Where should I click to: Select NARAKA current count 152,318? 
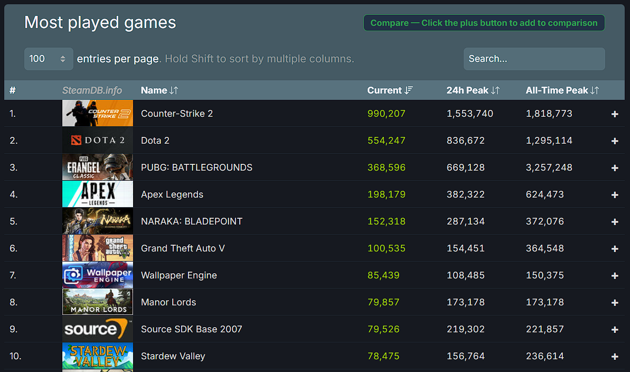pos(387,221)
